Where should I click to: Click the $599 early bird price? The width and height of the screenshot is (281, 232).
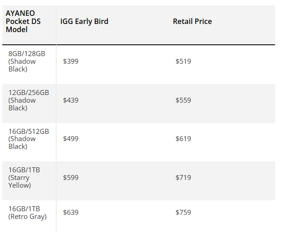tap(71, 178)
